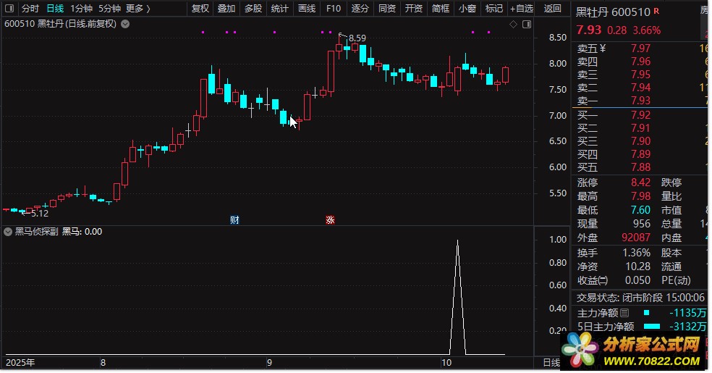
Task: Expand the 更多 periods menu
Action: (138, 9)
